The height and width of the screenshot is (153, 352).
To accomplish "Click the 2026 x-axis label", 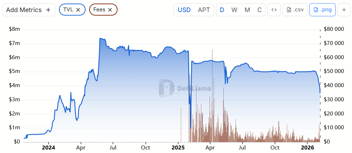I will [308, 147].
